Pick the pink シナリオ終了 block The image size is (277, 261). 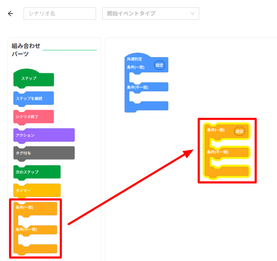[33, 117]
